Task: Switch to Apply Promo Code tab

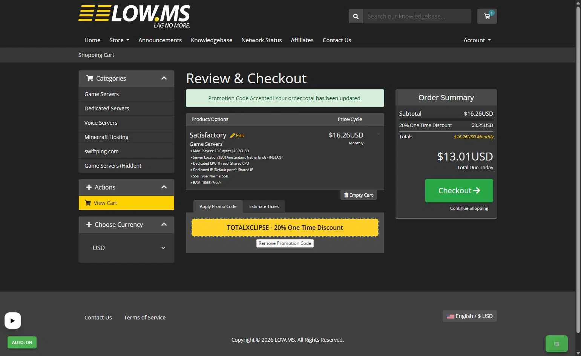Action: (218, 206)
